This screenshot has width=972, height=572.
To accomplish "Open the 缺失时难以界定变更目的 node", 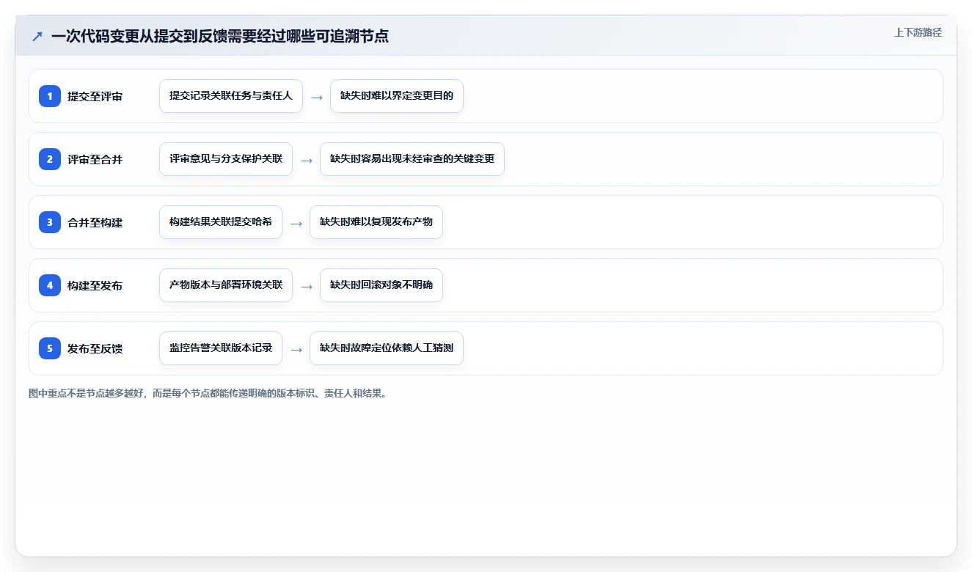I will tap(397, 96).
